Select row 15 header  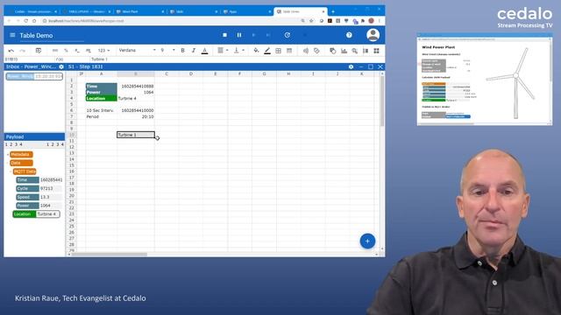(72, 165)
